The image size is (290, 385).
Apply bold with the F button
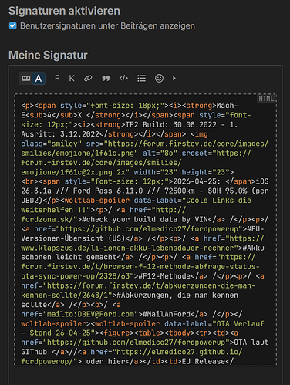(x=57, y=78)
